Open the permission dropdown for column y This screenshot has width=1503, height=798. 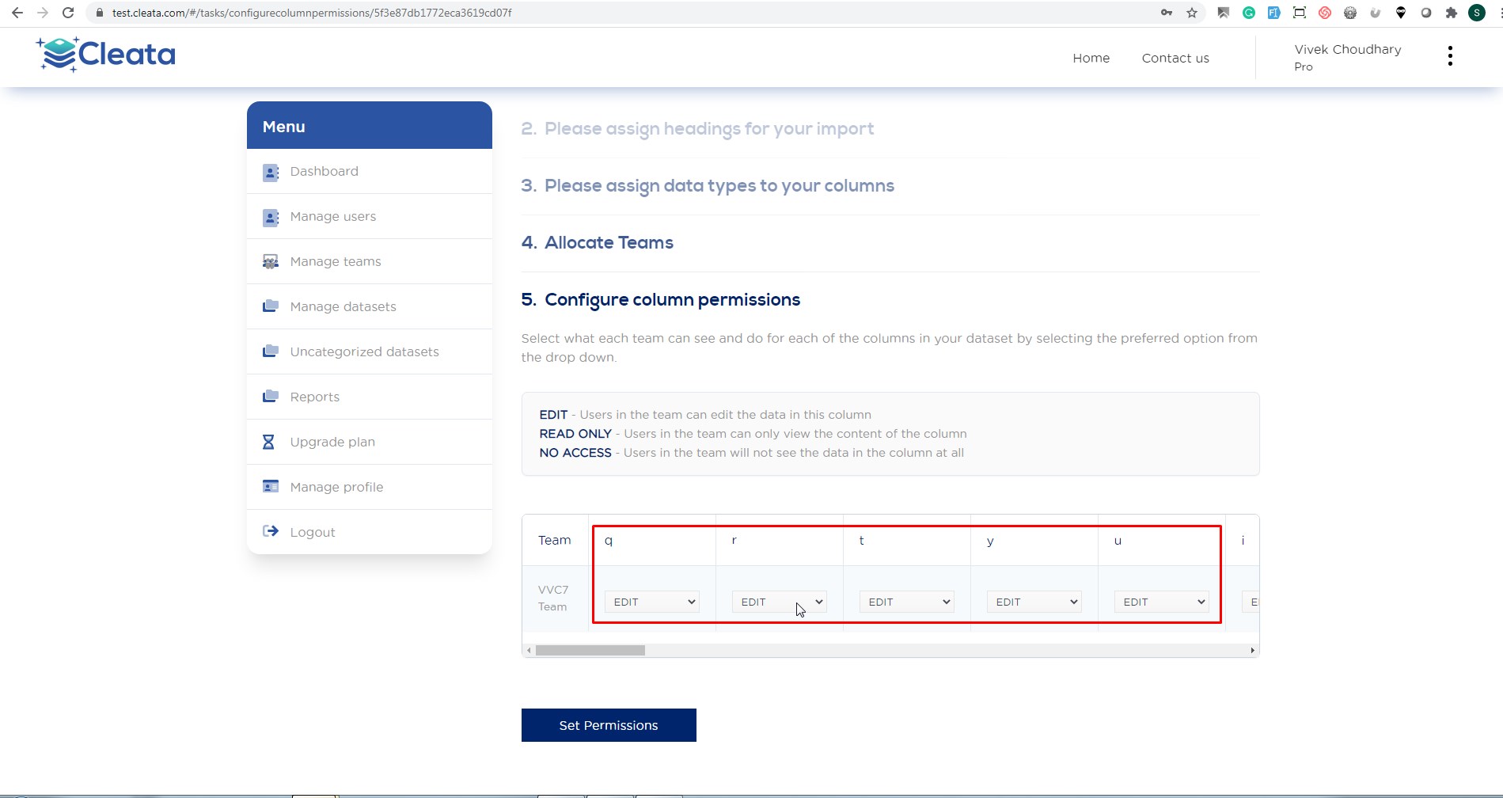click(1034, 602)
